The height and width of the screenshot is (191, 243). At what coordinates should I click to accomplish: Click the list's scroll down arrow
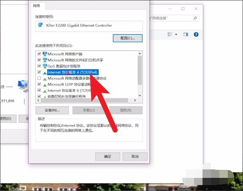click(x=140, y=96)
